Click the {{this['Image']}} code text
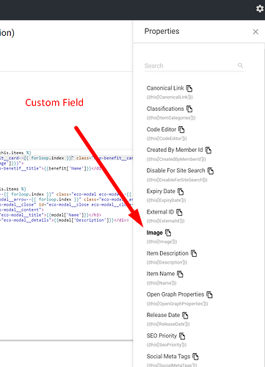The image size is (265, 367). pos(161,241)
